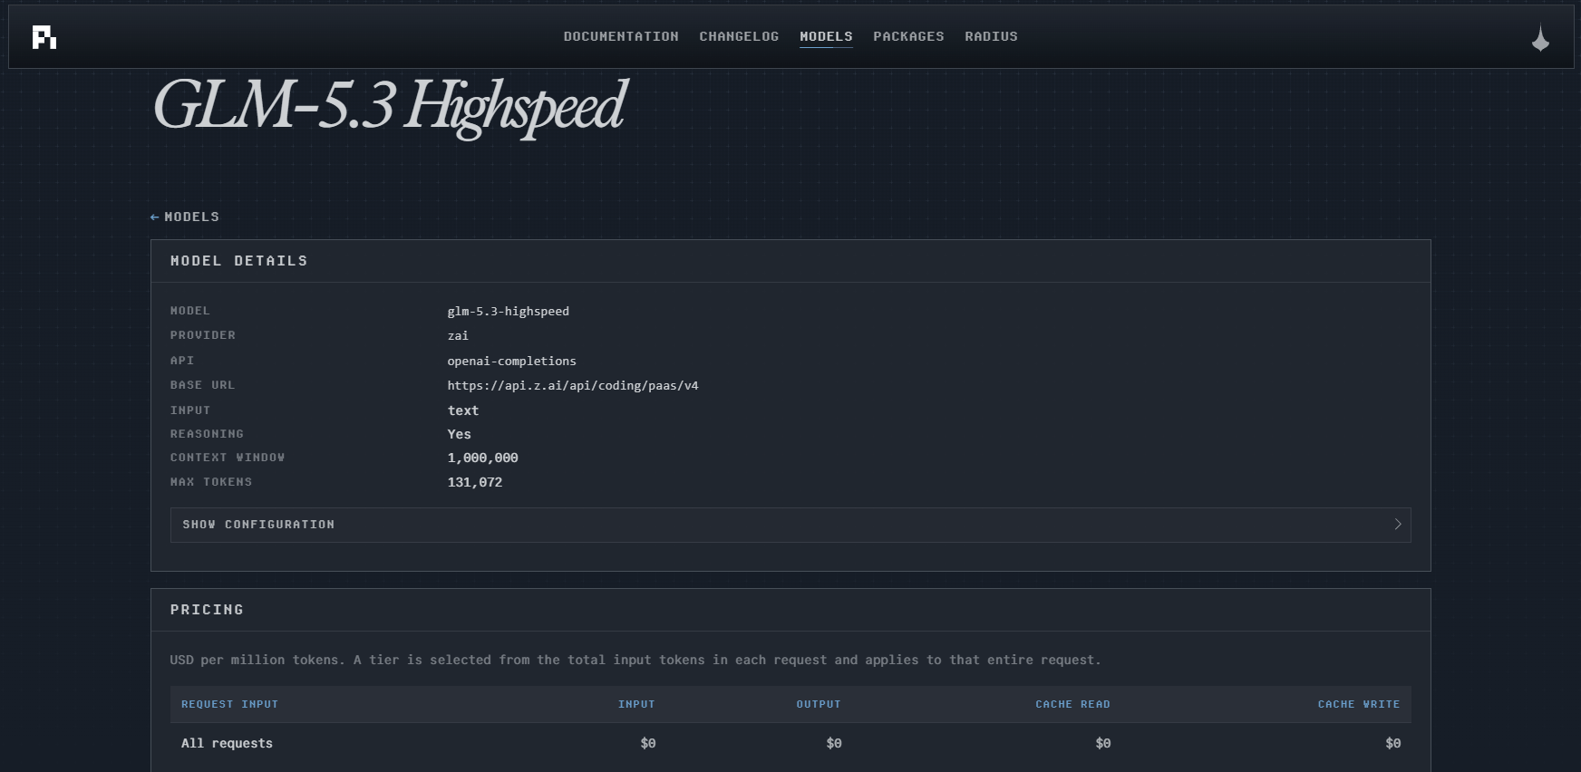Click the OUTPUT column header
The height and width of the screenshot is (772, 1581).
(x=819, y=704)
